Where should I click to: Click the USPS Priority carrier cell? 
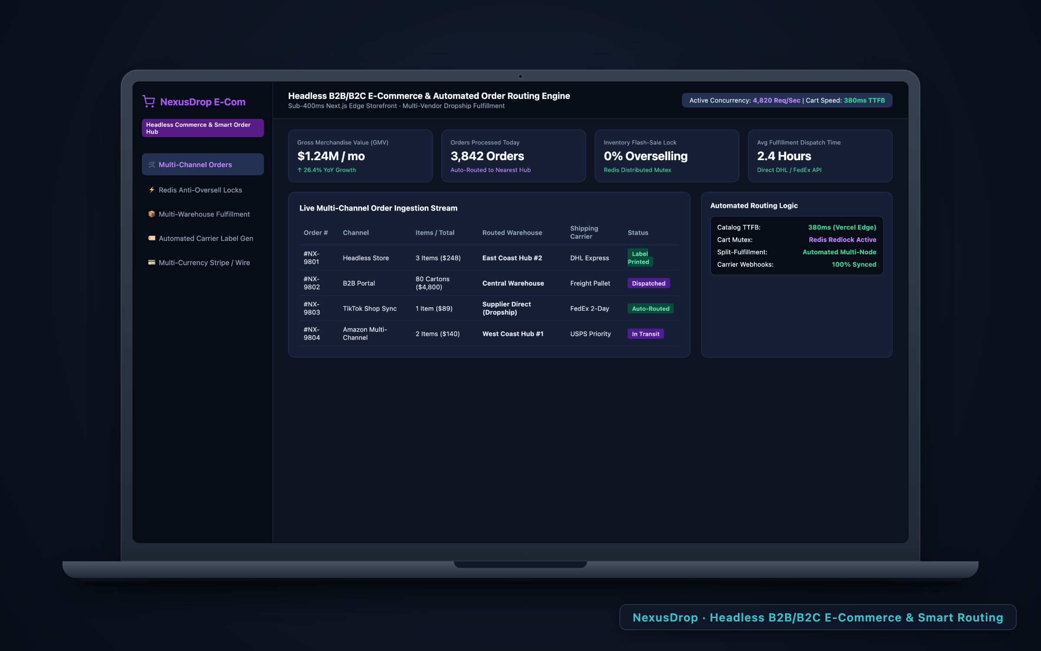tap(590, 334)
